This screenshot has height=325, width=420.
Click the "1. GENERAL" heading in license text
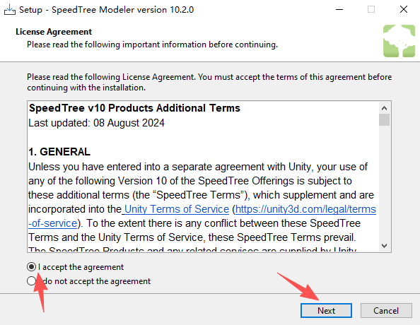coord(59,152)
